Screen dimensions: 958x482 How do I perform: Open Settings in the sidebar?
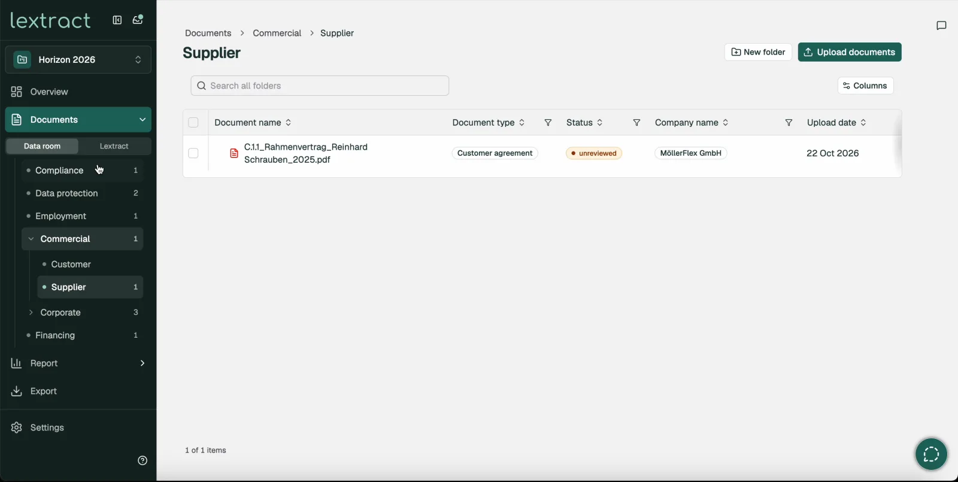pos(47,428)
